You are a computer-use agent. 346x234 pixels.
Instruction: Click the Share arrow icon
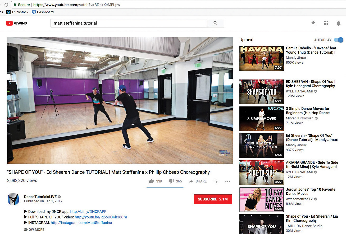191,181
